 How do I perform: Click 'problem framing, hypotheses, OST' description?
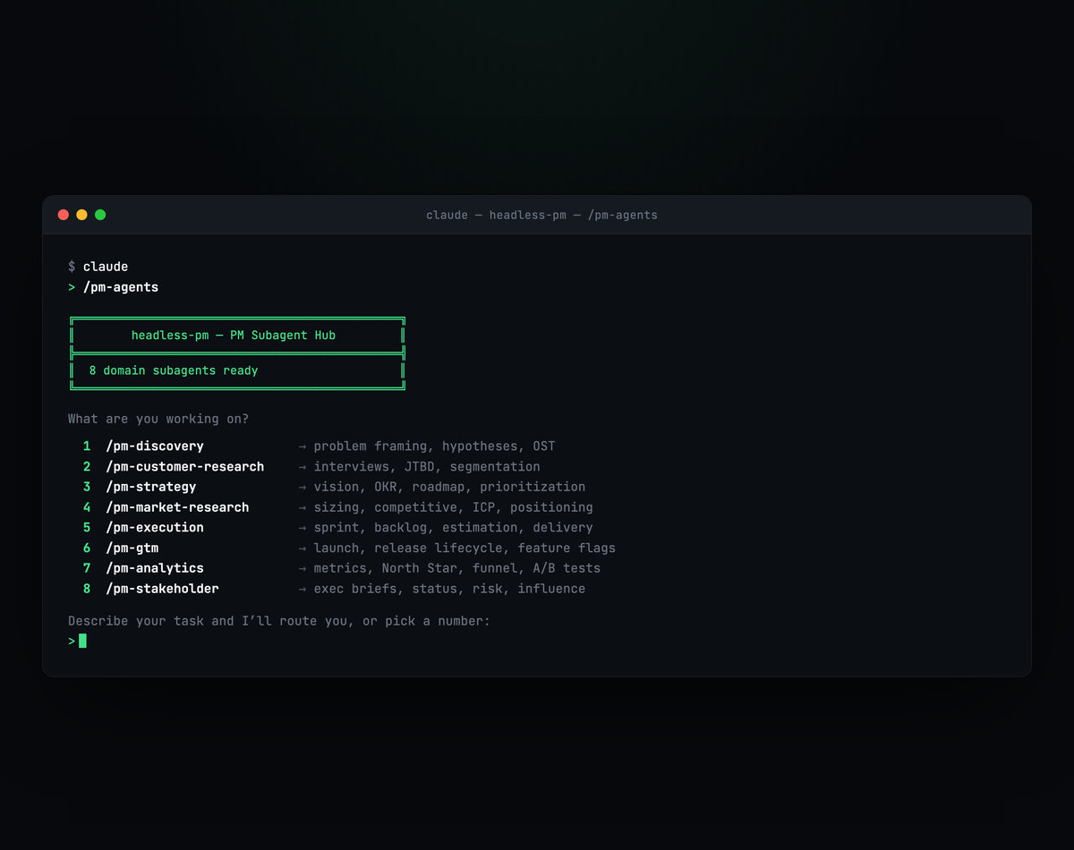coord(435,446)
